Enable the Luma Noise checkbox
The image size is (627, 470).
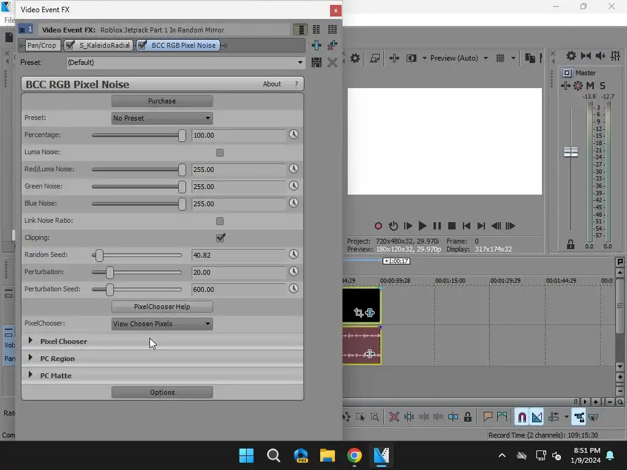[220, 152]
